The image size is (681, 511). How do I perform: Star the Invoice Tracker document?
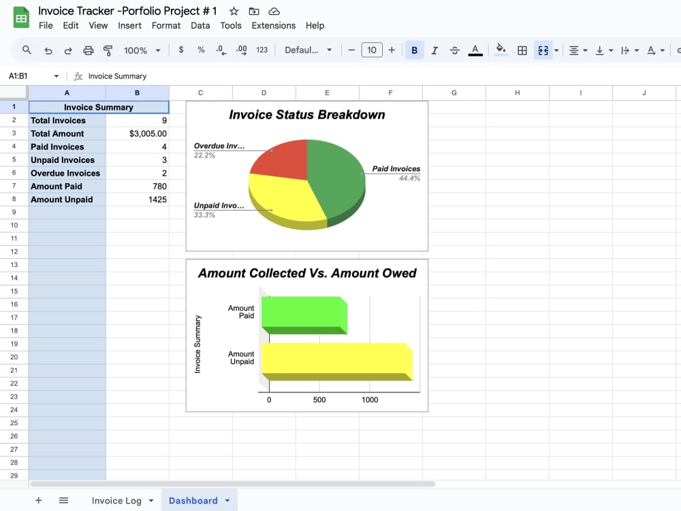(234, 12)
